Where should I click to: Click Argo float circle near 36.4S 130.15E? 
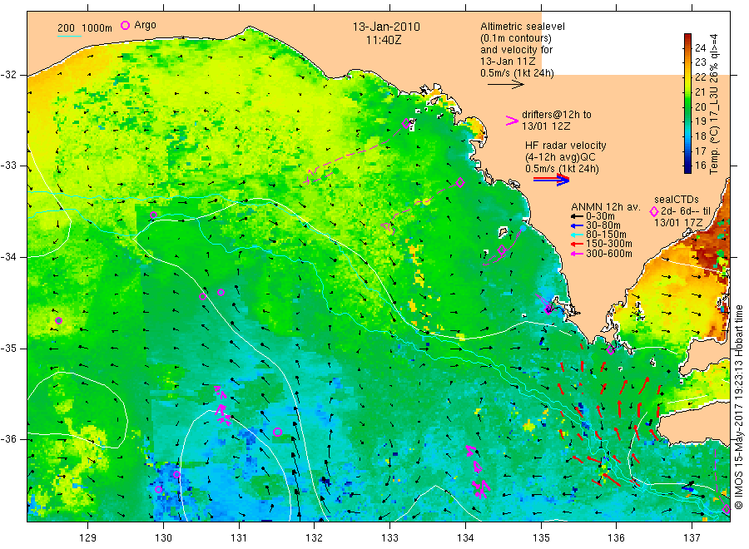176,474
